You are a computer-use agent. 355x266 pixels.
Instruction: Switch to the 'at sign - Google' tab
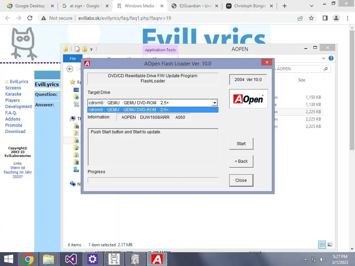[85, 6]
